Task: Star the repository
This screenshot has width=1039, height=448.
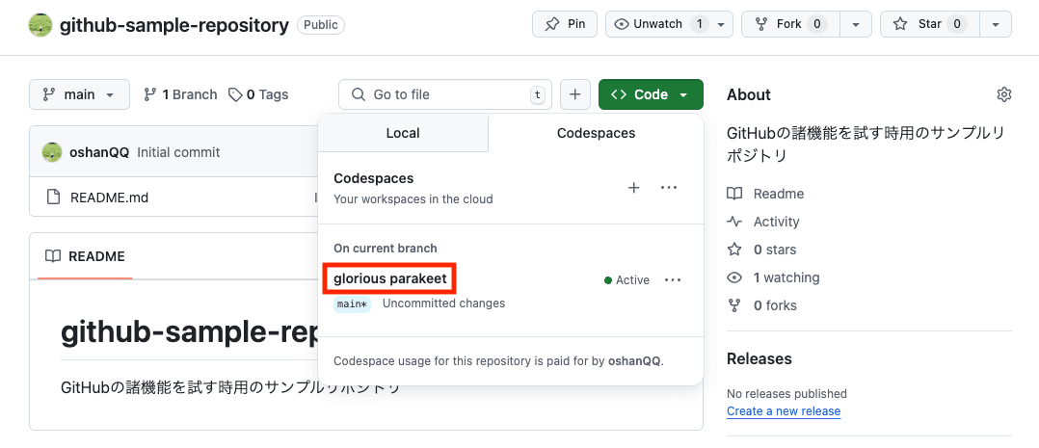Action: (929, 24)
